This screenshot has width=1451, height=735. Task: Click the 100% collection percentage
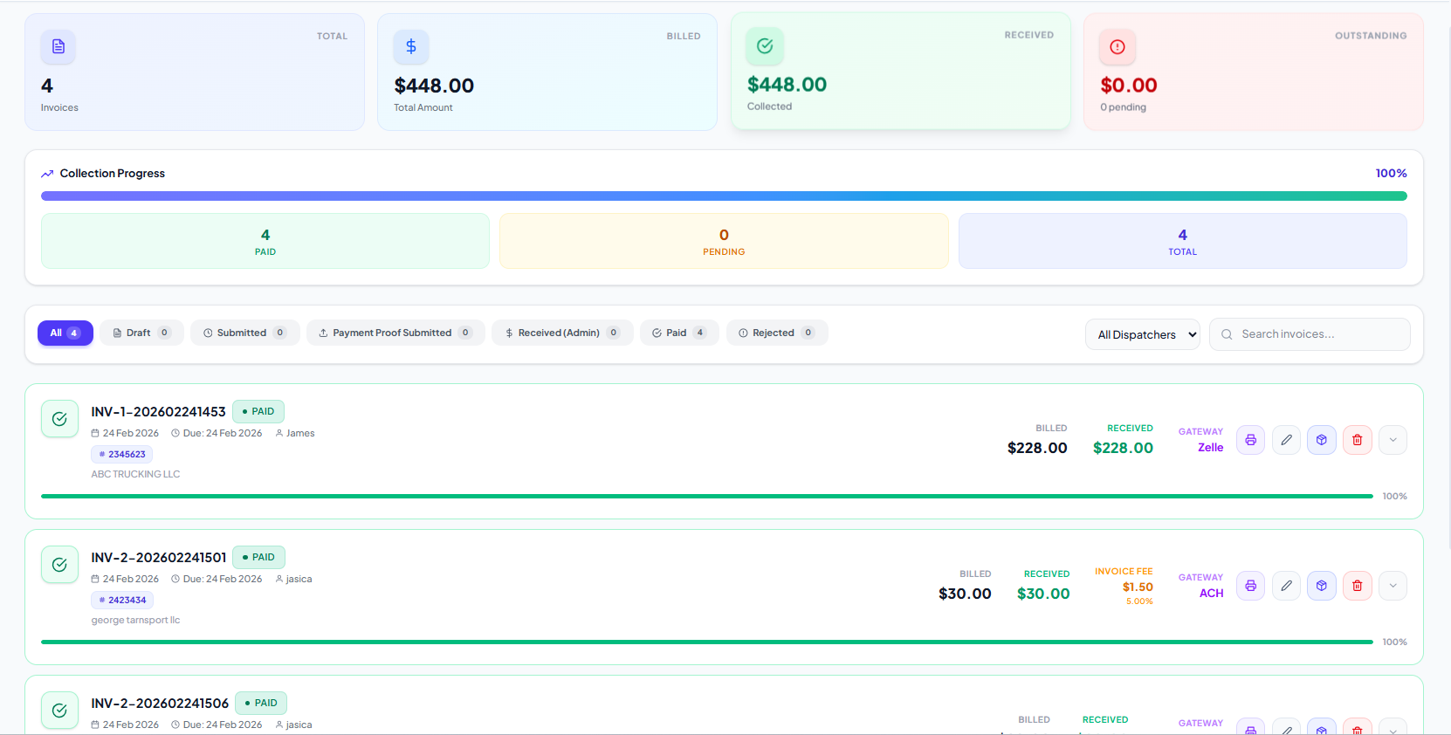[x=1391, y=173]
